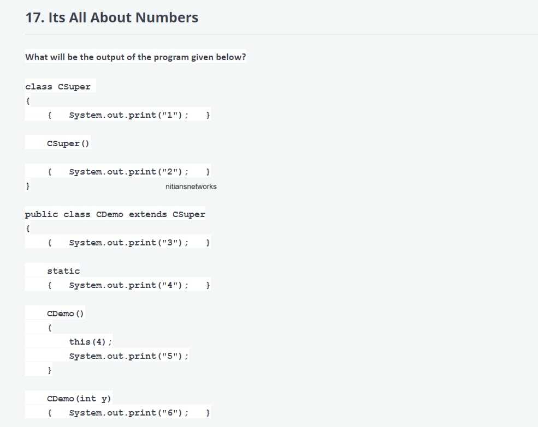Click the System.out.print("4") statement
Viewport: 538px width, 427px height.
(129, 285)
